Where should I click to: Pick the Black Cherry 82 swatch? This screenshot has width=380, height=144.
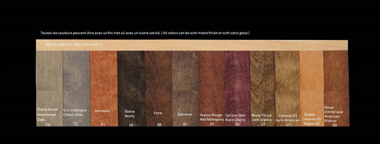[237, 88]
